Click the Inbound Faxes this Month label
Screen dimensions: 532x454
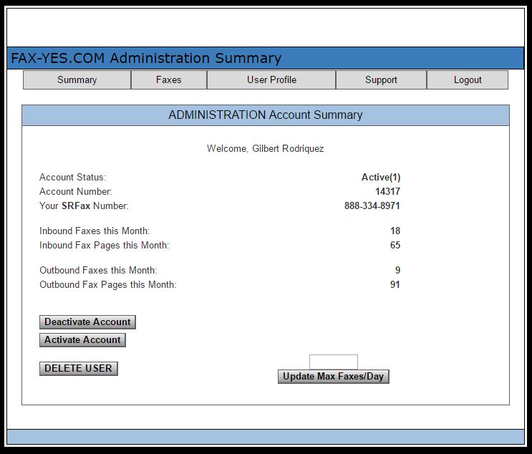95,231
